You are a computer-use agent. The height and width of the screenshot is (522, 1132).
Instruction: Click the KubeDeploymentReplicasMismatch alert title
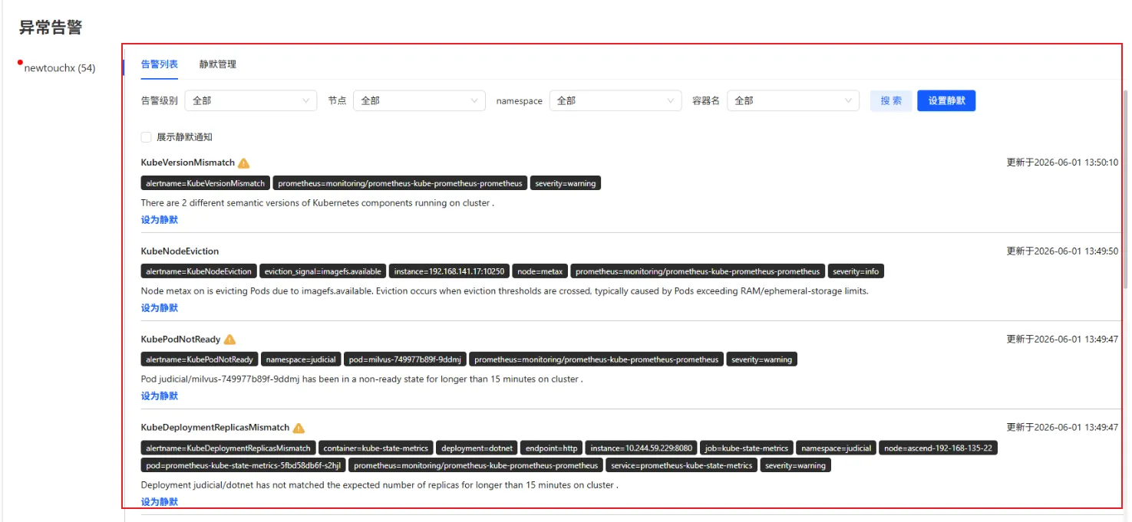(x=216, y=428)
